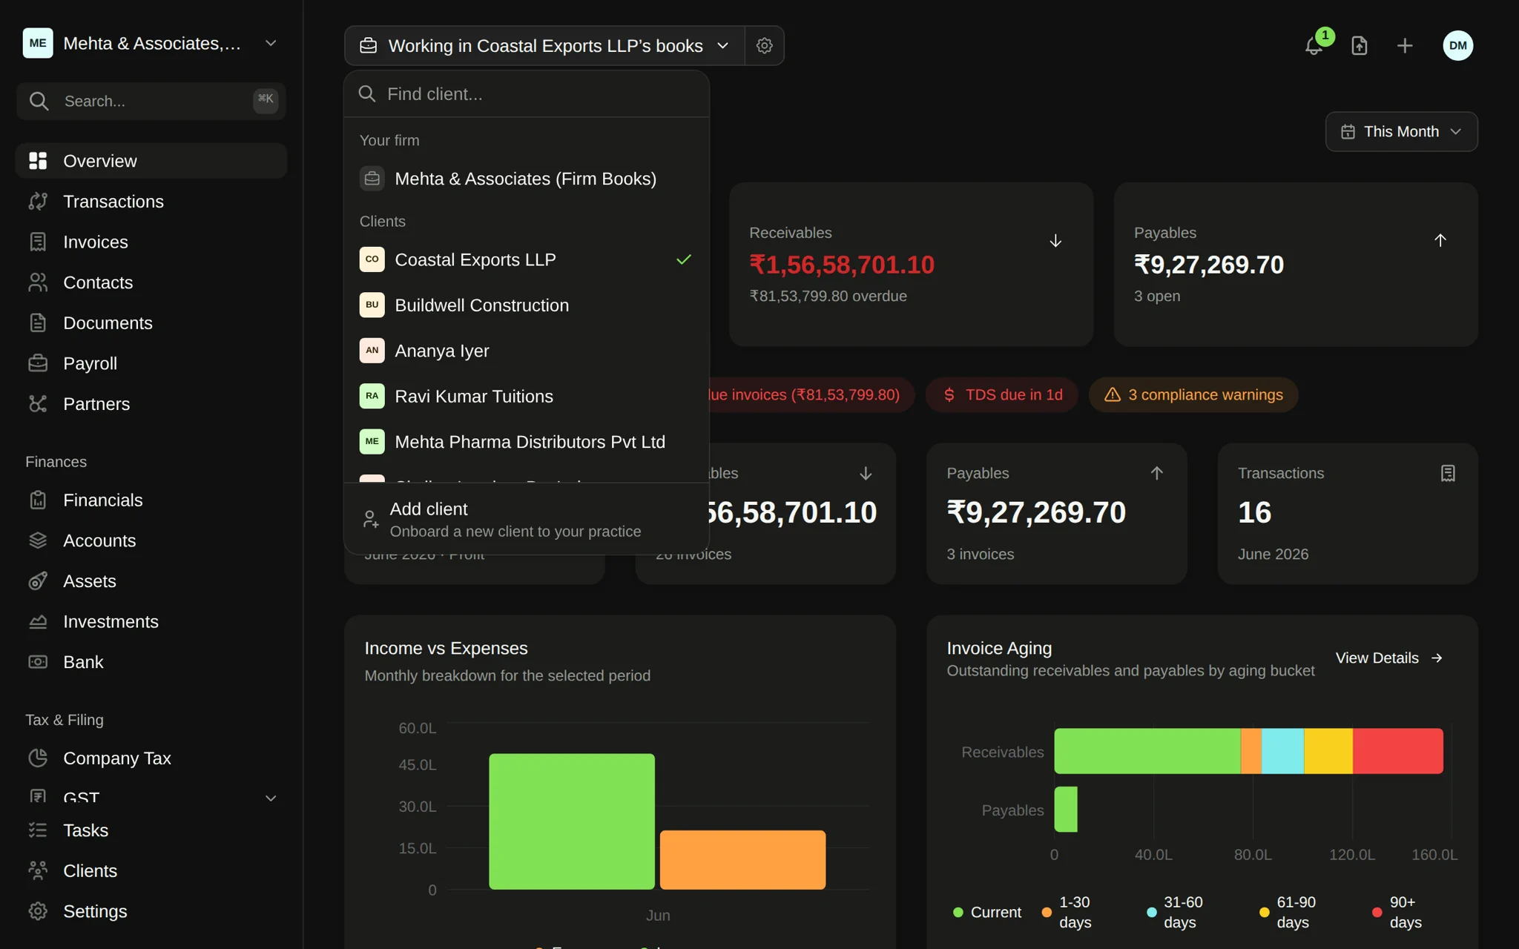Click the upload document icon

pyautogui.click(x=1359, y=46)
